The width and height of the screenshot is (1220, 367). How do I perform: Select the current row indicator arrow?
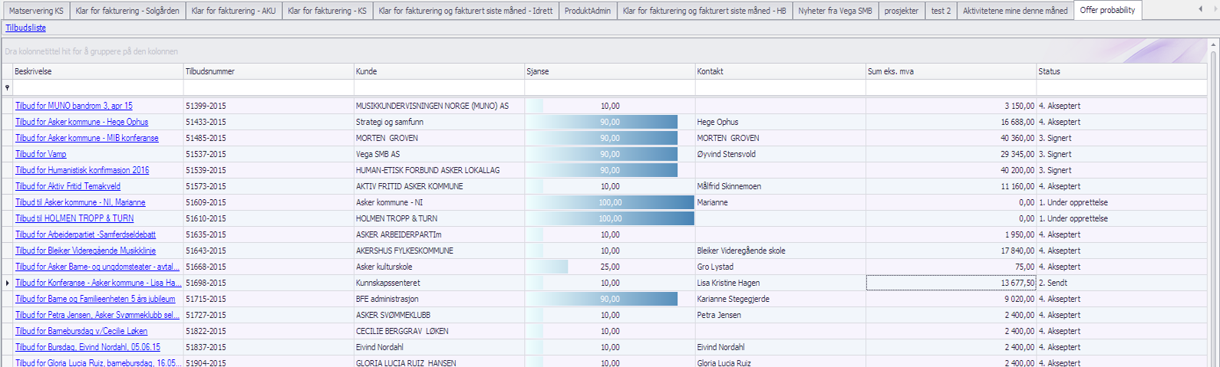(x=7, y=283)
